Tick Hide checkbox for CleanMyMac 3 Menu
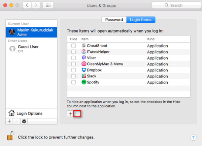 [73, 64]
